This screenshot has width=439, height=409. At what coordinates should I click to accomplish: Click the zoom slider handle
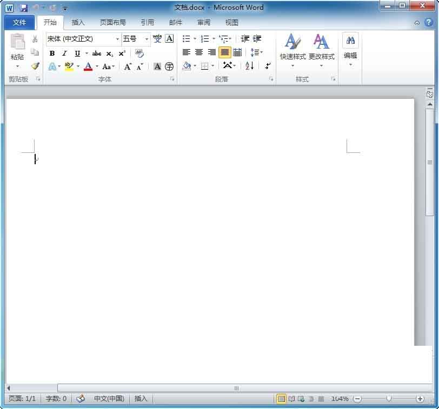tap(389, 399)
